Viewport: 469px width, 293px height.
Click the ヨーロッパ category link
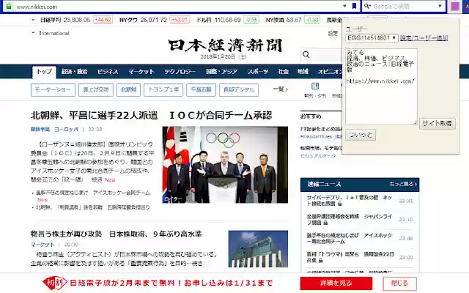click(66, 129)
